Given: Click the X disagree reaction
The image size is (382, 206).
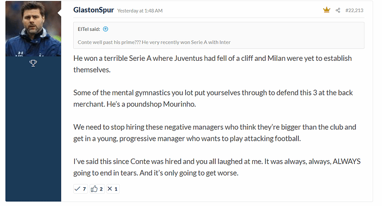Looking at the screenshot, I should (113, 189).
